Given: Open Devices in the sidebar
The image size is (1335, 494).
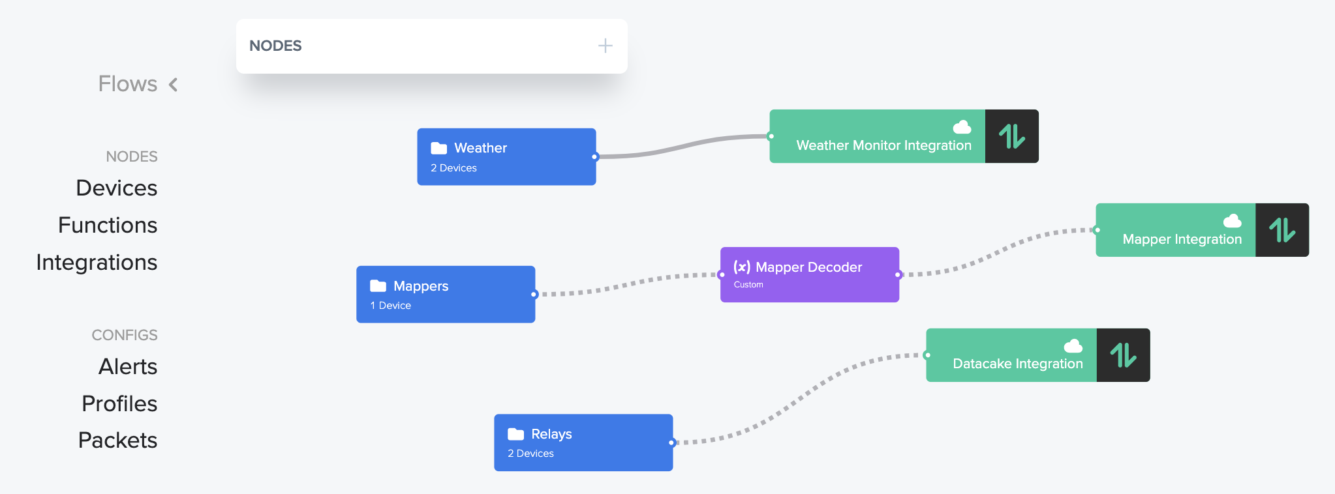Looking at the screenshot, I should [117, 188].
